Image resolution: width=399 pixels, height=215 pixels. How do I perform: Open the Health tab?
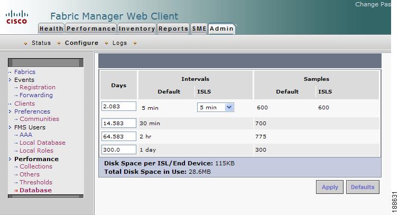(x=51, y=29)
